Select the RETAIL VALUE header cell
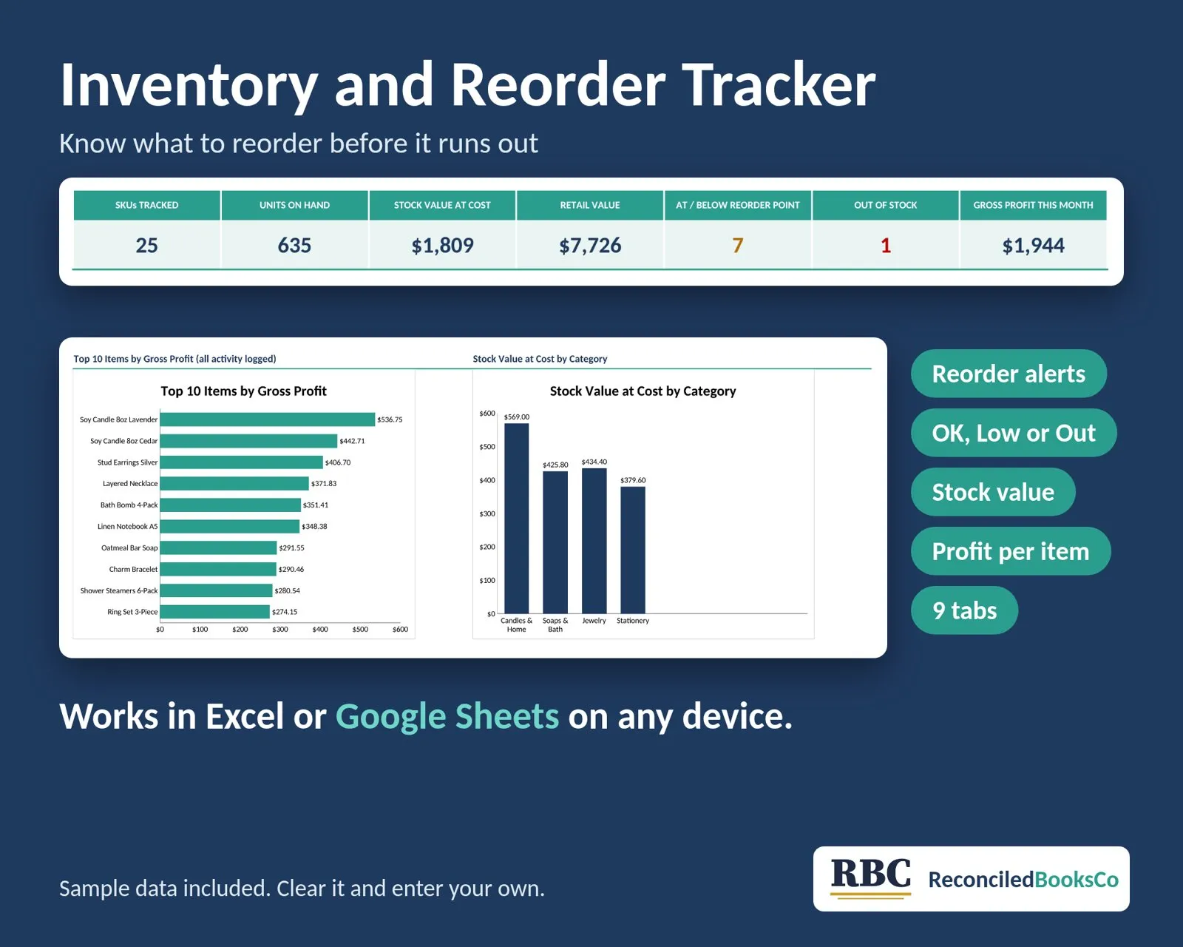 590,205
